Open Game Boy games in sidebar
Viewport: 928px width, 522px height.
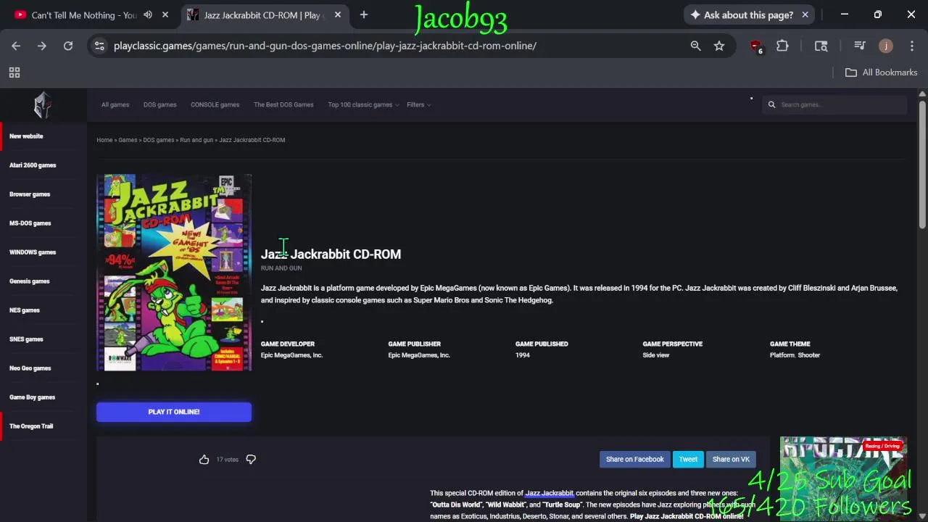click(32, 397)
